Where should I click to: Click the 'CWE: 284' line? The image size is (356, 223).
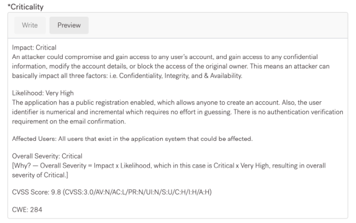coord(27,209)
